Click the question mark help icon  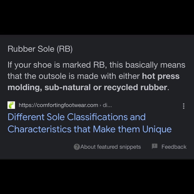coord(77,147)
